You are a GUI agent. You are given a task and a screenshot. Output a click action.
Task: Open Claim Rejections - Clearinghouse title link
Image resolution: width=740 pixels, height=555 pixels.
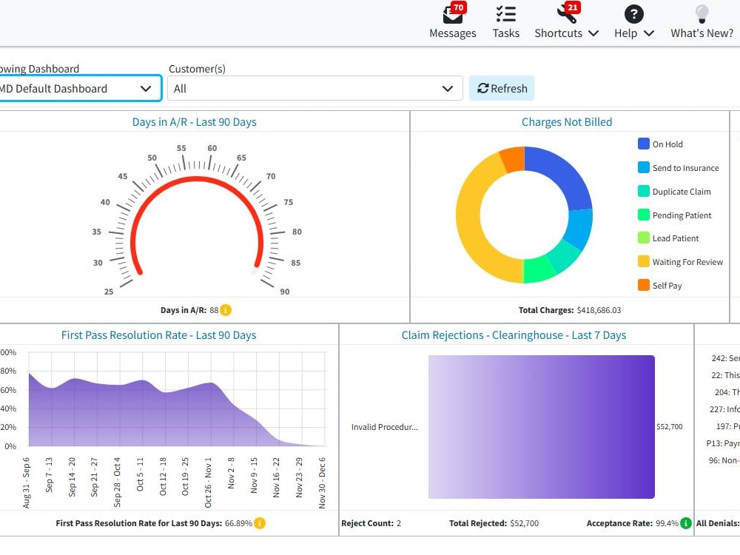(514, 335)
